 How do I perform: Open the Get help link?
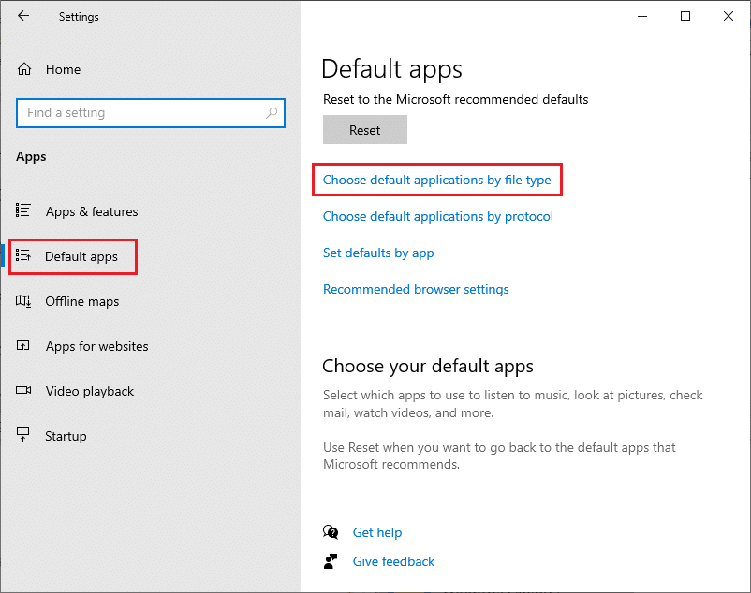pos(377,532)
